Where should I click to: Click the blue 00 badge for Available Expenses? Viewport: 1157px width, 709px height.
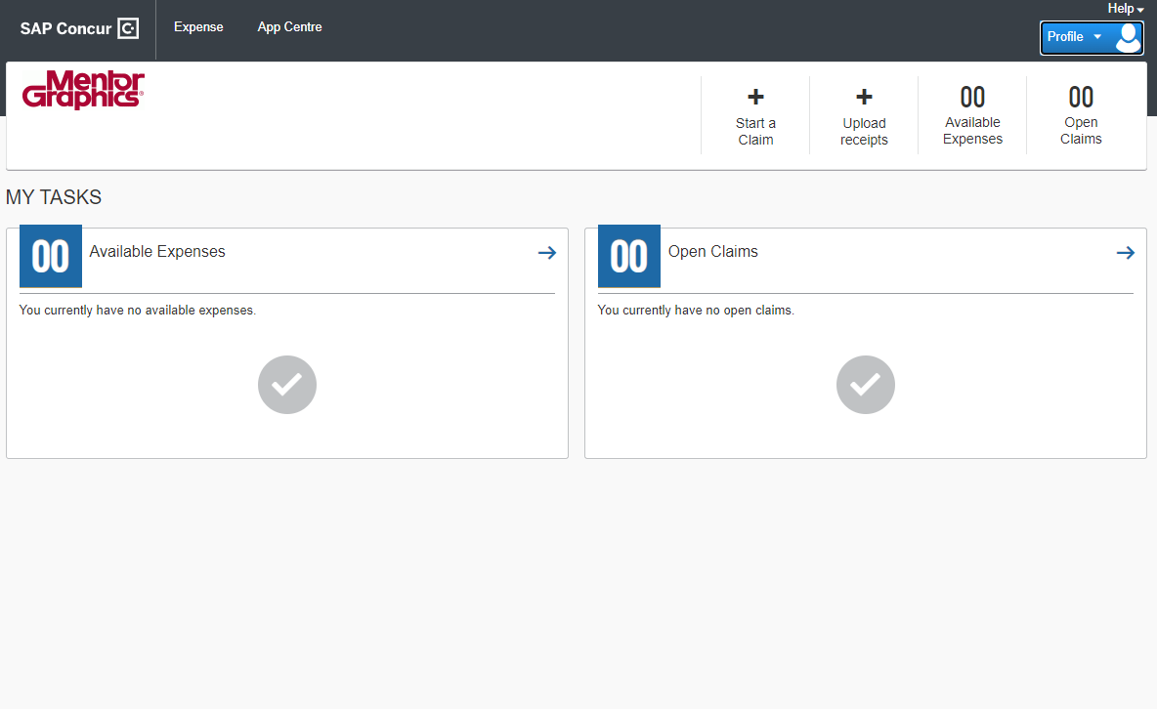pos(50,256)
